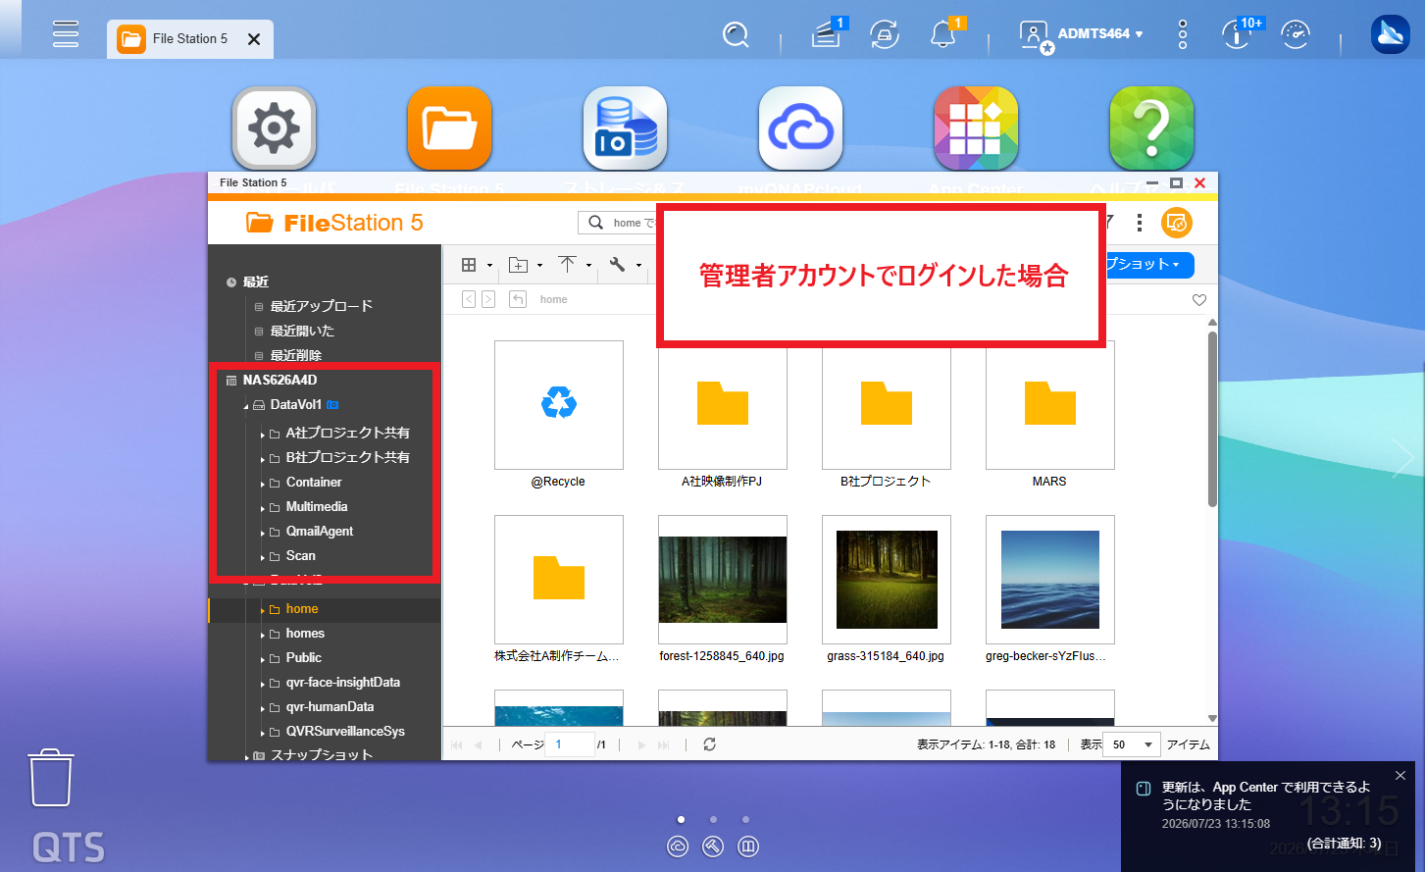Open 最近アップロード in sidebar
The image size is (1425, 872).
(321, 306)
